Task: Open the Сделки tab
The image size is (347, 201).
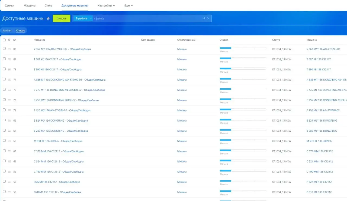Action: (9, 5)
